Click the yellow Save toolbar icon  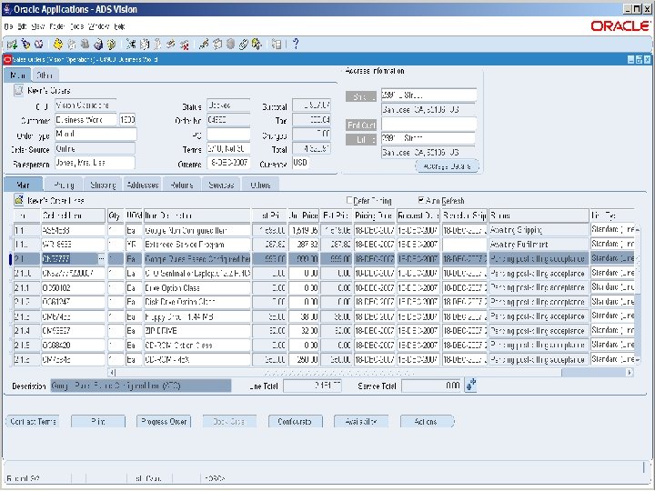point(58,44)
